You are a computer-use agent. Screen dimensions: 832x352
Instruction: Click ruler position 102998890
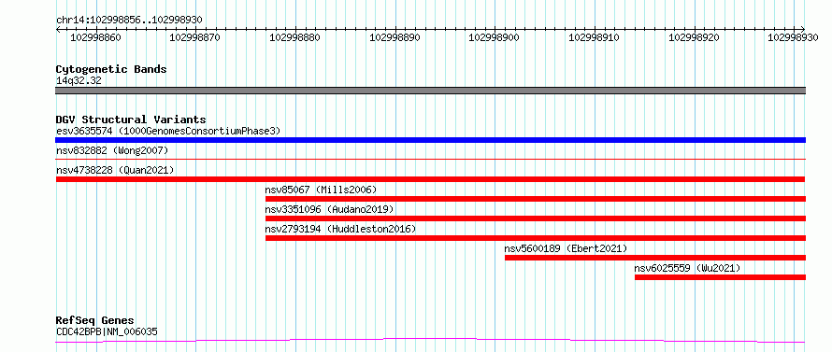(x=394, y=37)
